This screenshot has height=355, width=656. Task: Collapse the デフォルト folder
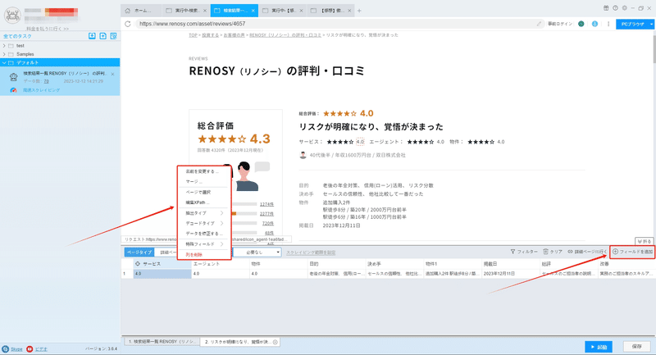[x=4, y=63]
